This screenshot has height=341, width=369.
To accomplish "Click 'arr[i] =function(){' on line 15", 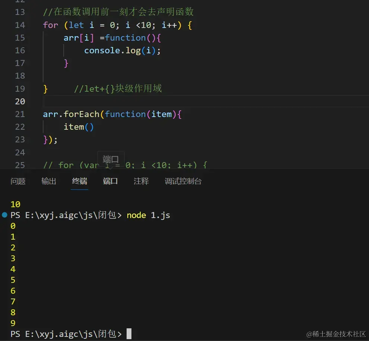I will (112, 38).
